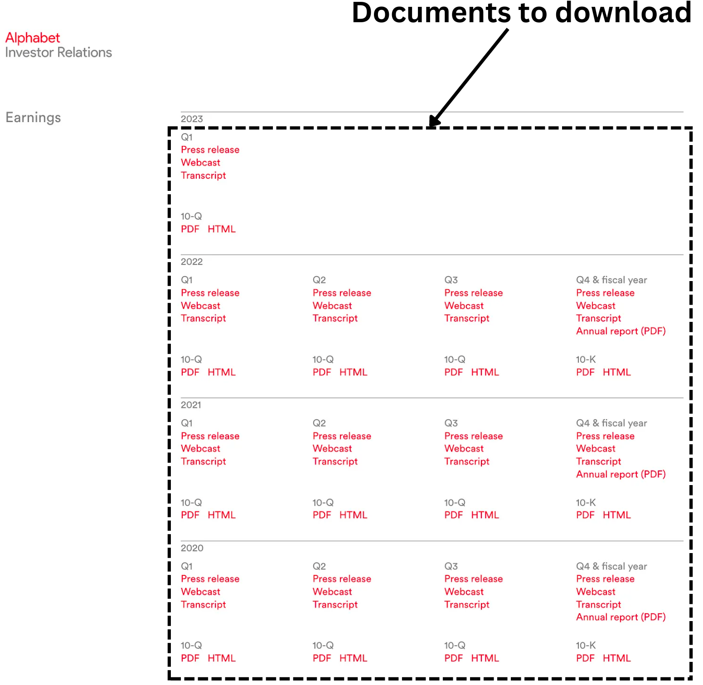
Task: Open the 2020 Q3 Transcript
Action: (466, 604)
